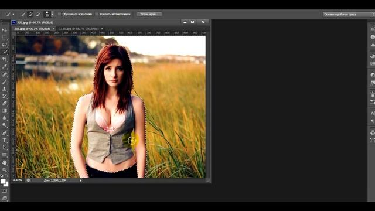Select the Move tool

4,30
